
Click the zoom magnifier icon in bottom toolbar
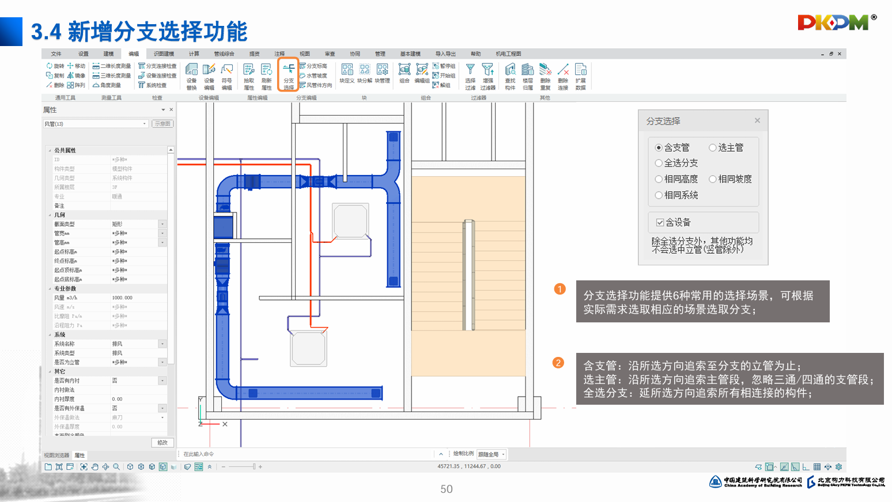[116, 467]
